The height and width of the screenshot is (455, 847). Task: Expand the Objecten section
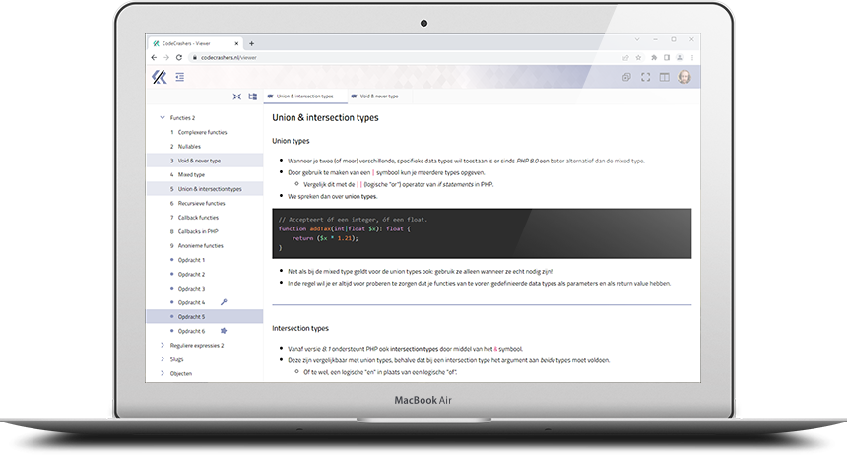click(x=162, y=373)
